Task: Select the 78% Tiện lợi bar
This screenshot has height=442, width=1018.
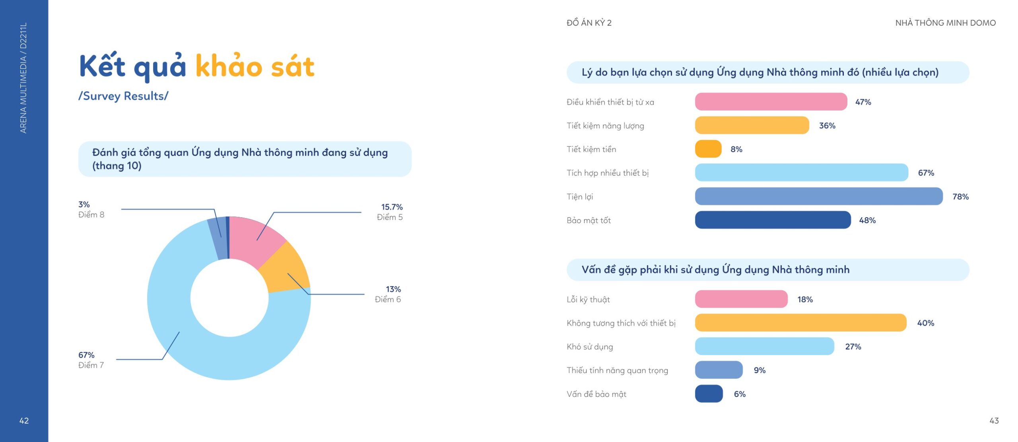Action: coord(818,196)
